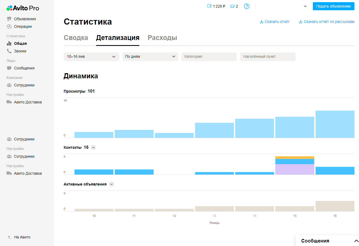
Task: Click the Январь axis label
Action: [214, 223]
